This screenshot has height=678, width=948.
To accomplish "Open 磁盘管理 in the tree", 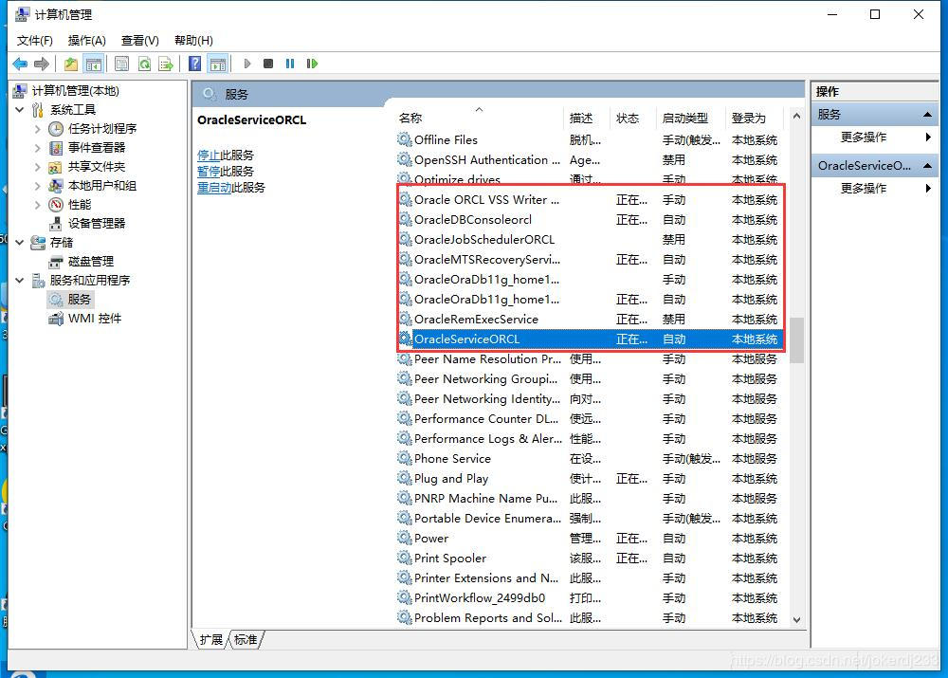I will coord(91,262).
